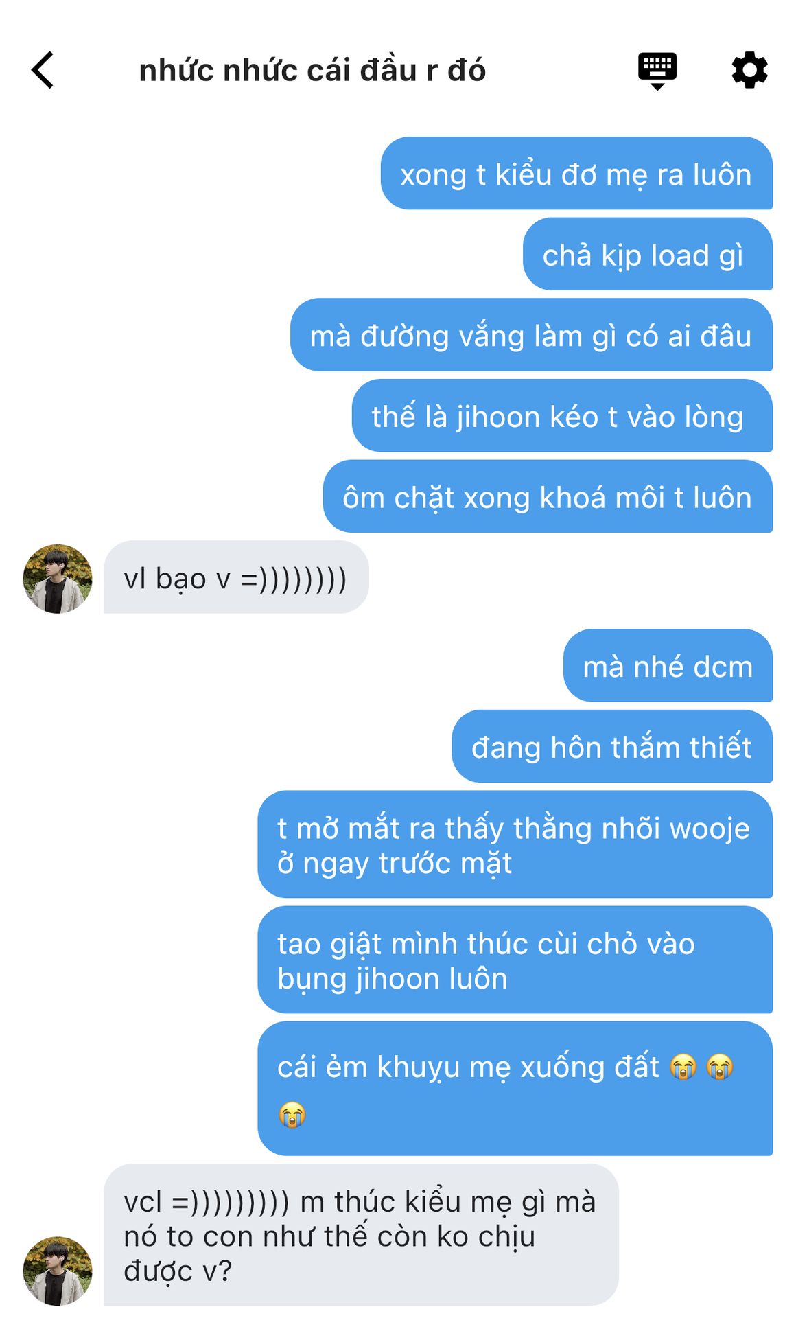Tap the 'mà nhé dcm' bubble

pos(668,665)
